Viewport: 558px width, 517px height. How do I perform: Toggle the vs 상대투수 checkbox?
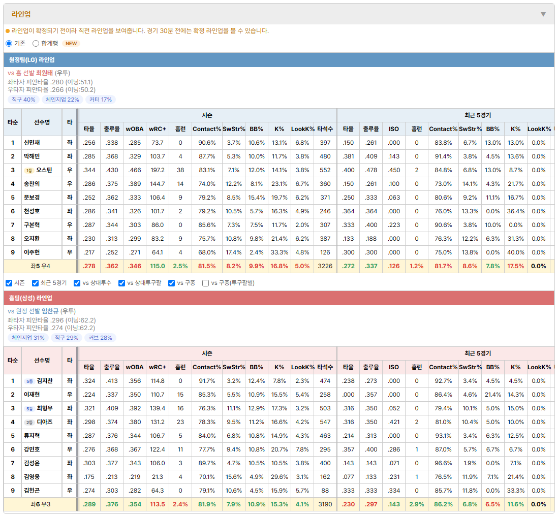pyautogui.click(x=77, y=283)
